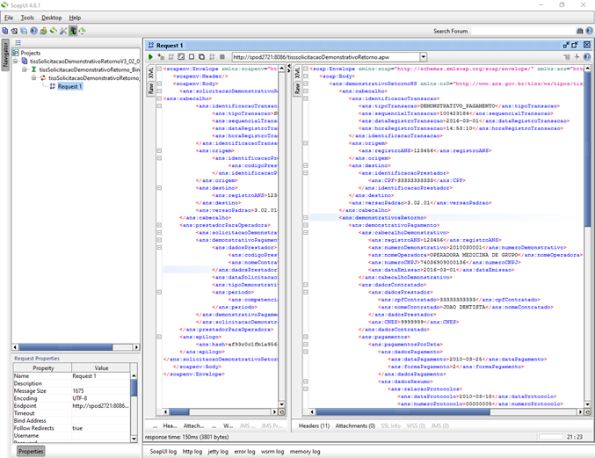Open the Desktop menu
The image size is (595, 458).
(x=52, y=18)
